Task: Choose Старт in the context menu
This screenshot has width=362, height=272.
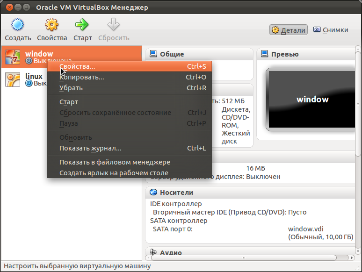Action: [130, 102]
